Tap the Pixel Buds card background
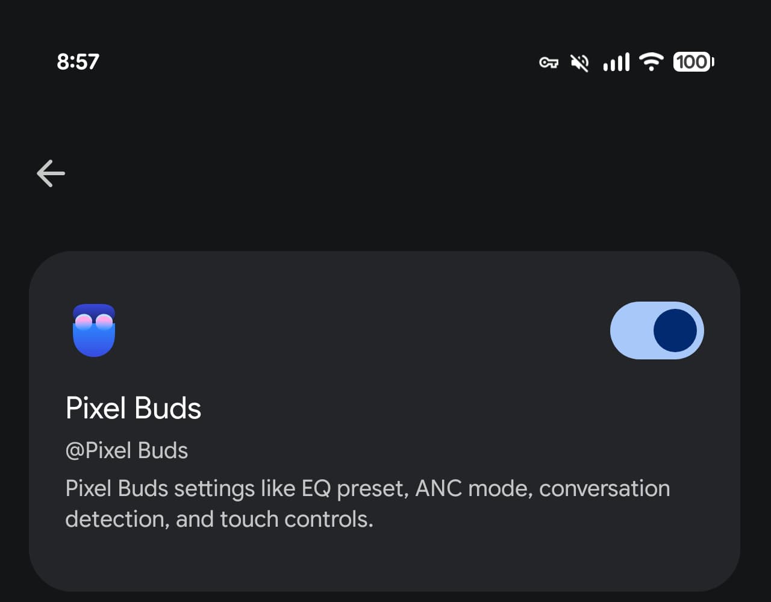Screen dimensions: 771x602 pyautogui.click(x=384, y=421)
